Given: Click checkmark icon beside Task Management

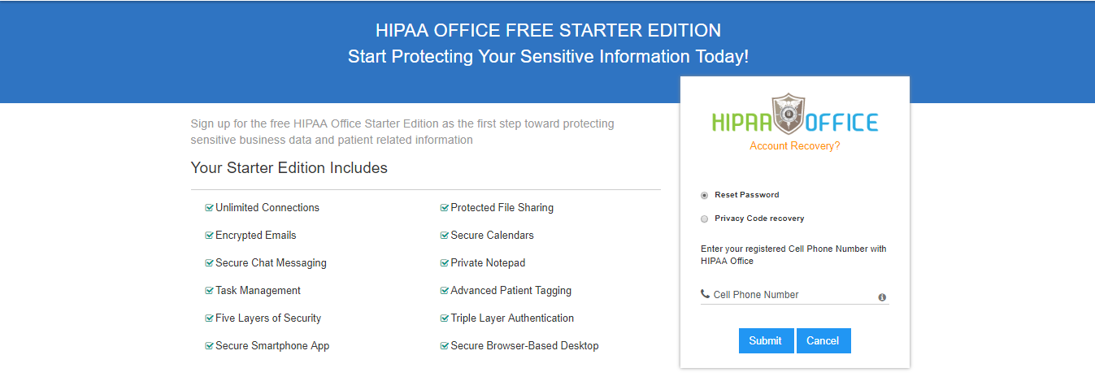Looking at the screenshot, I should click(210, 291).
